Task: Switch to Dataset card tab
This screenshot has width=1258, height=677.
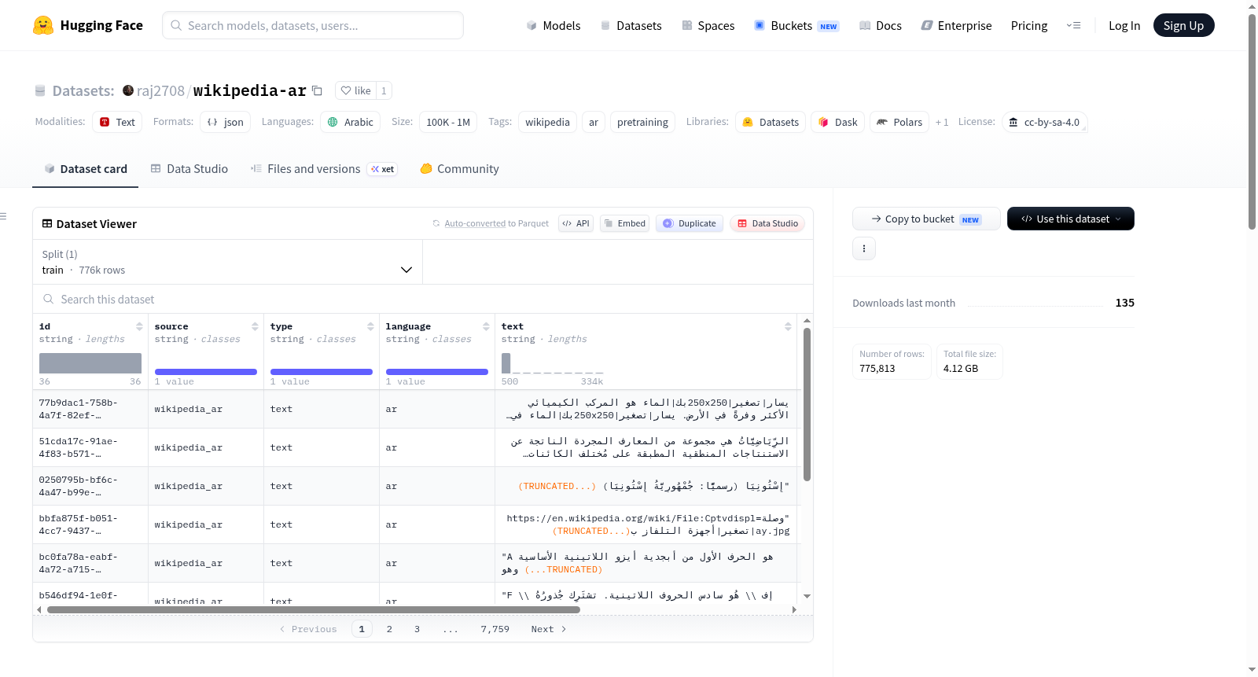Action: 85,169
